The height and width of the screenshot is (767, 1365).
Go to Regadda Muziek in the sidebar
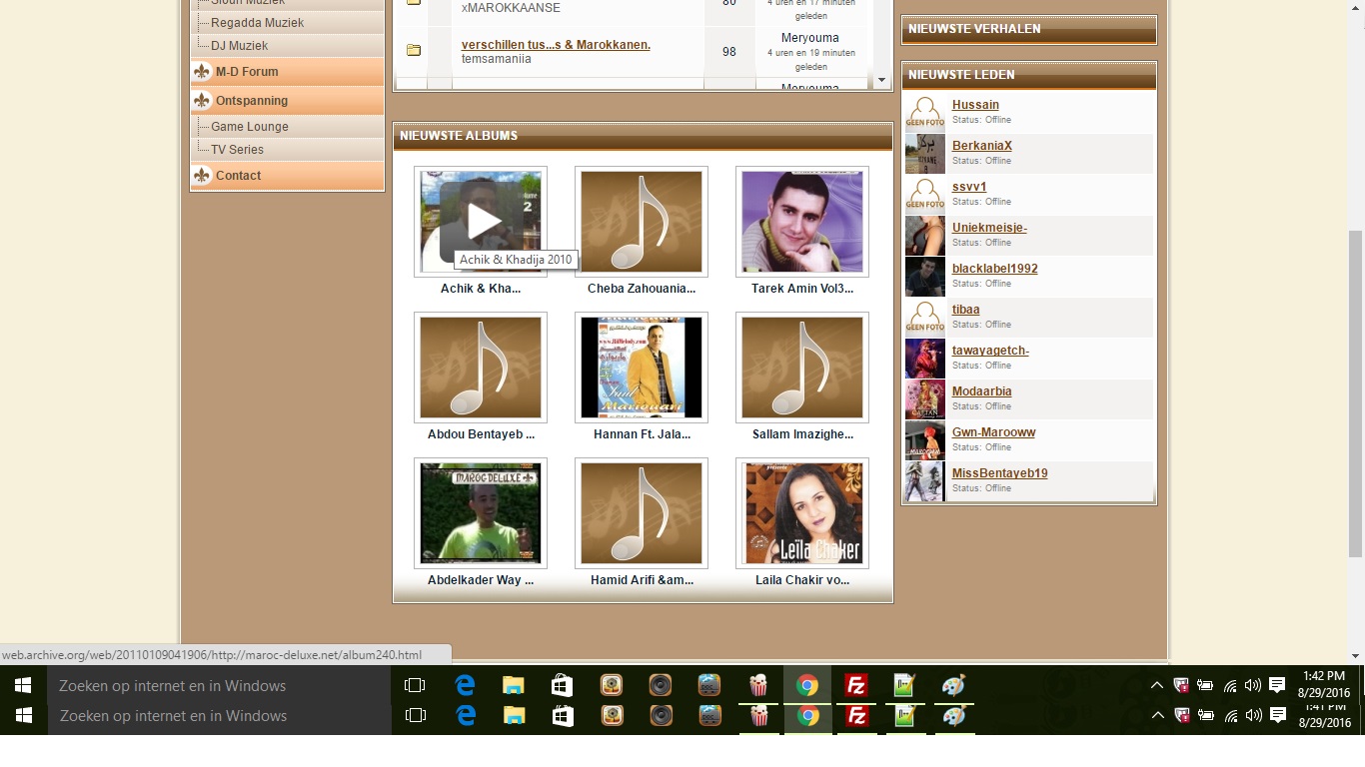[257, 23]
